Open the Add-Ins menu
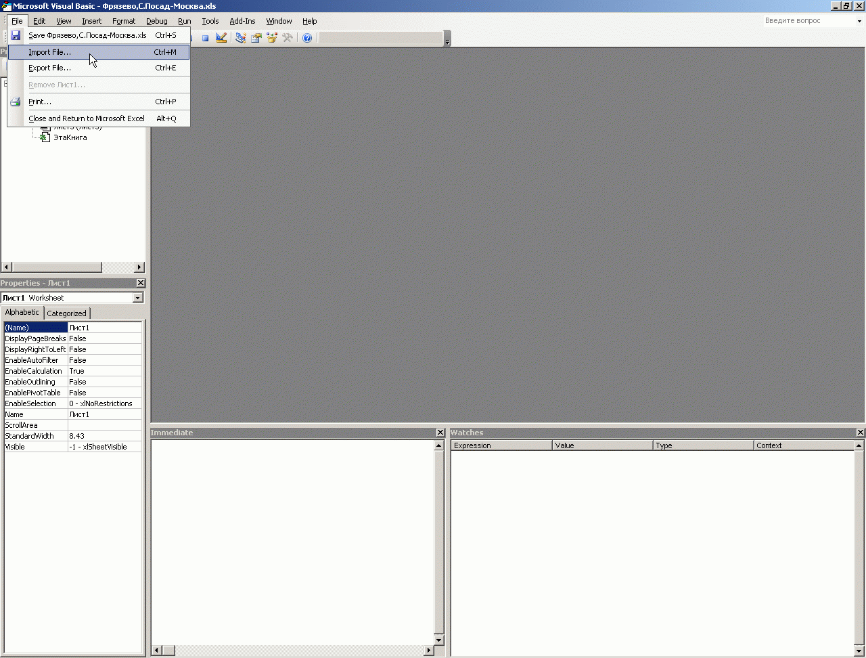The image size is (866, 658). click(242, 21)
